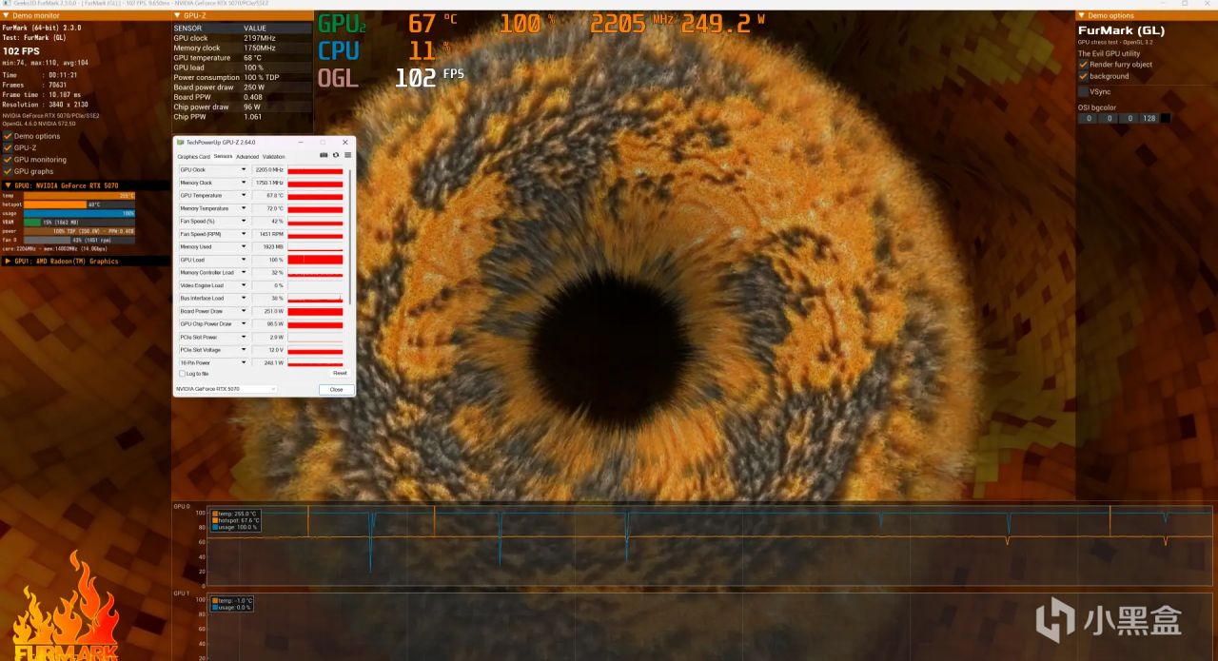1218x661 pixels.
Task: Click the GPU-Z screenshot camera icon
Action: [x=324, y=155]
